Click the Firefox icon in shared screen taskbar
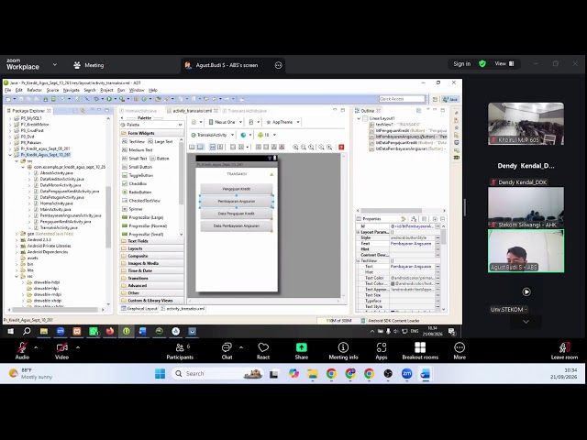Image resolution: width=587 pixels, height=440 pixels. (110, 331)
